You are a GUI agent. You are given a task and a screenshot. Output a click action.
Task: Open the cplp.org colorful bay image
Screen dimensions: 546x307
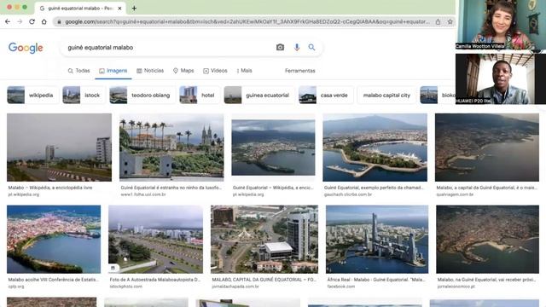pos(54,239)
